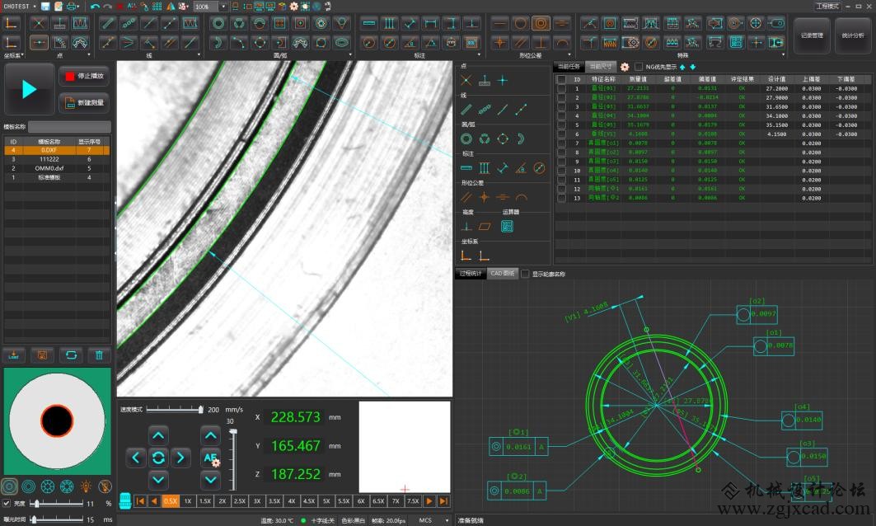
Task: Select the ellipse tool in the circle/arc group
Action: coord(341,43)
